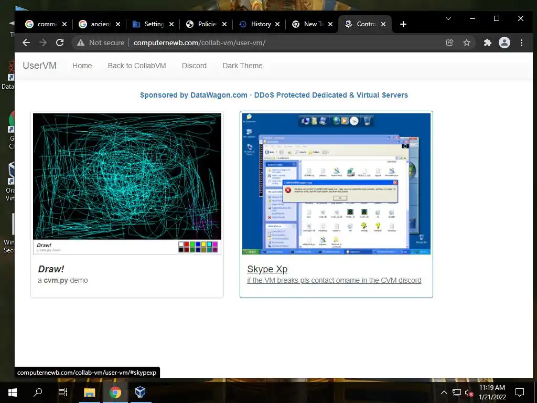Screen dimensions: 537x403
Task: Close the Policies tab
Action: 224,24
